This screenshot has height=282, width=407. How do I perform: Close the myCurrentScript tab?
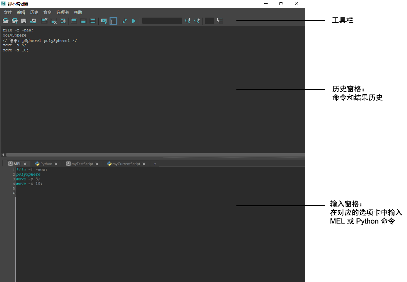[144, 164]
